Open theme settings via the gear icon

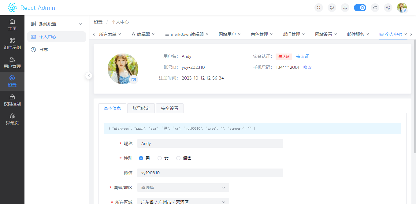pyautogui.click(x=388, y=7)
